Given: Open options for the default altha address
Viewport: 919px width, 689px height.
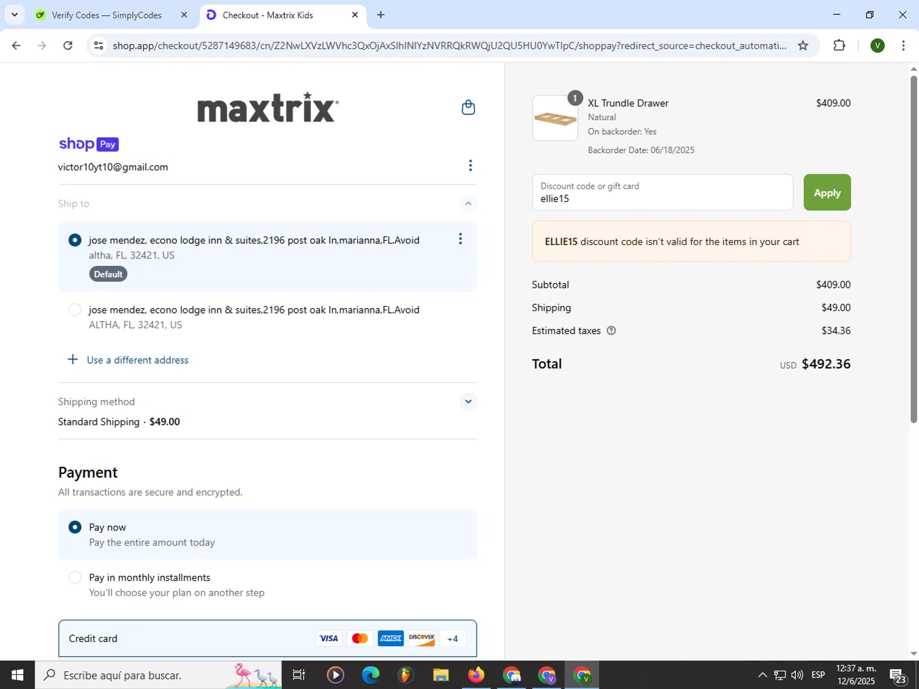Looking at the screenshot, I should click(460, 239).
